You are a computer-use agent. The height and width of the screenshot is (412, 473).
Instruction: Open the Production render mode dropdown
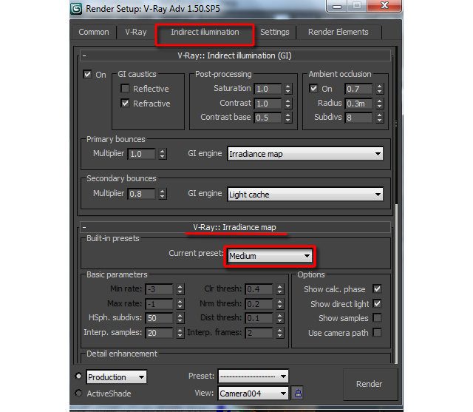pos(117,377)
